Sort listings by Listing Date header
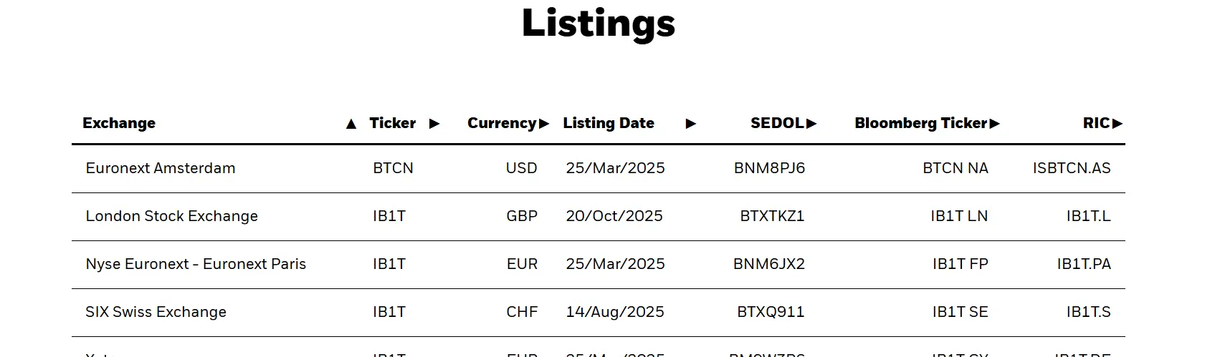The height and width of the screenshot is (357, 1220). pos(609,123)
